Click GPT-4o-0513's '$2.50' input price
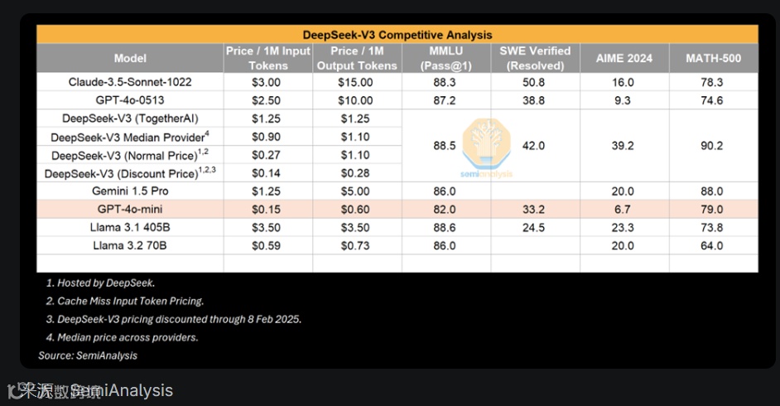The height and width of the screenshot is (406, 780). click(x=266, y=100)
